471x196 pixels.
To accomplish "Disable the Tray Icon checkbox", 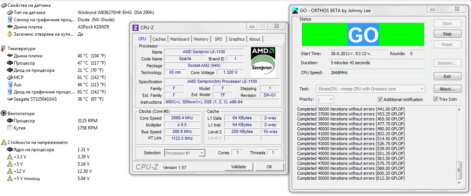I will tap(436, 99).
